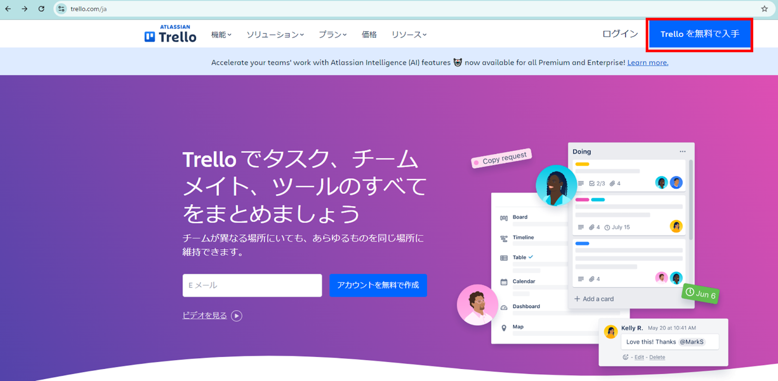Expand the ソリューション menu
Image resolution: width=778 pixels, height=381 pixels.
275,35
